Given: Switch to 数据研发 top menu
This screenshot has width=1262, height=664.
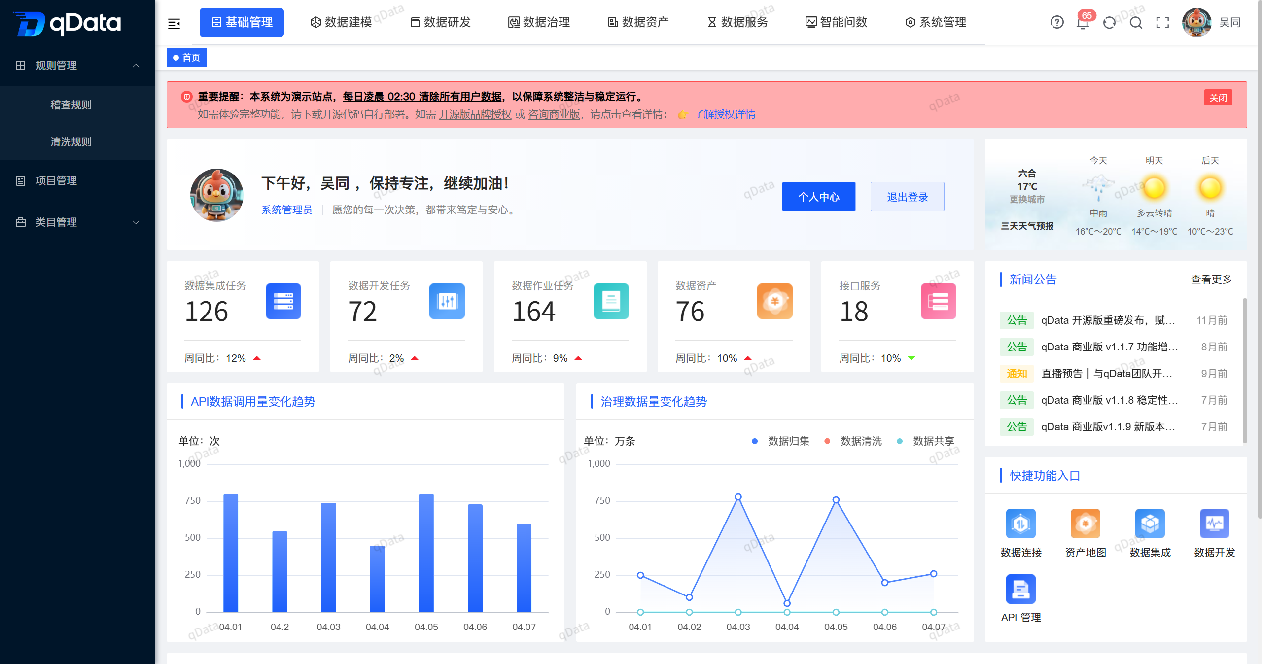Looking at the screenshot, I should 440,22.
